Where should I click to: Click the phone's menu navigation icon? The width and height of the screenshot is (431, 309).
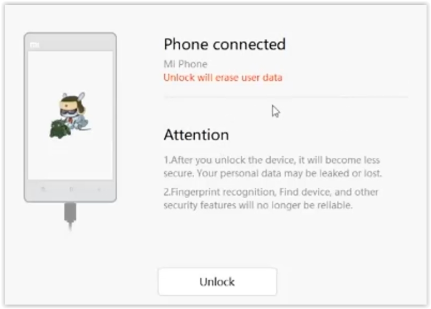coord(43,189)
